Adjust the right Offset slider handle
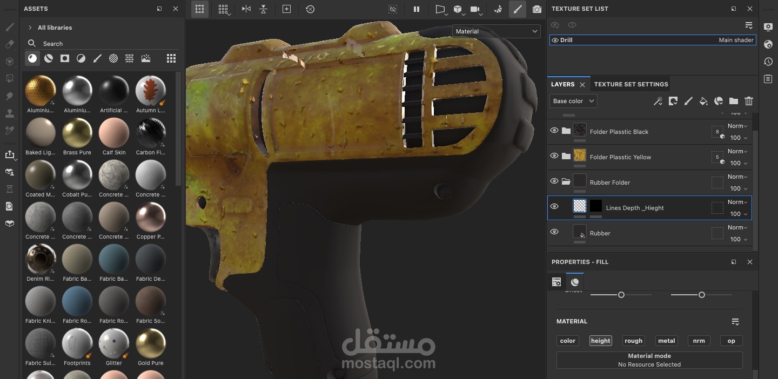 702,295
